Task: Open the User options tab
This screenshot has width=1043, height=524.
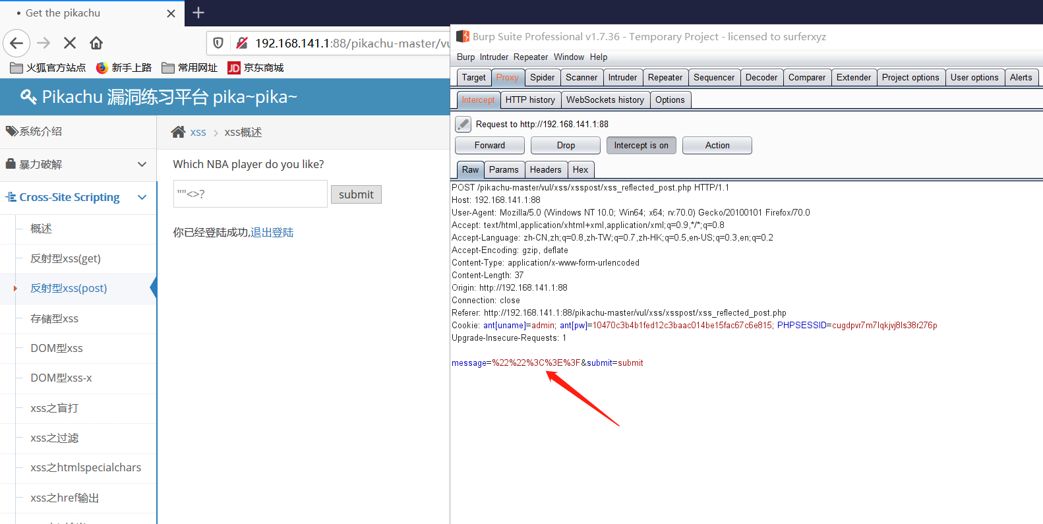Action: coord(974,77)
